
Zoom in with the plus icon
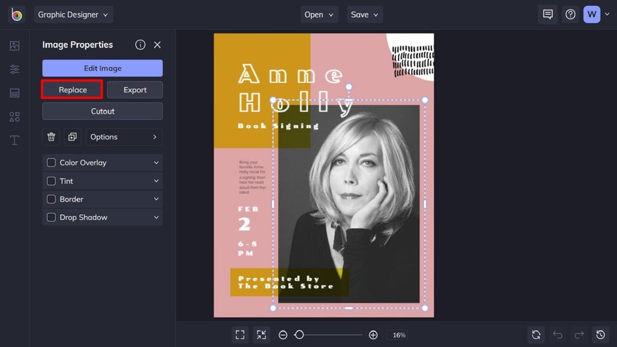[x=373, y=335]
